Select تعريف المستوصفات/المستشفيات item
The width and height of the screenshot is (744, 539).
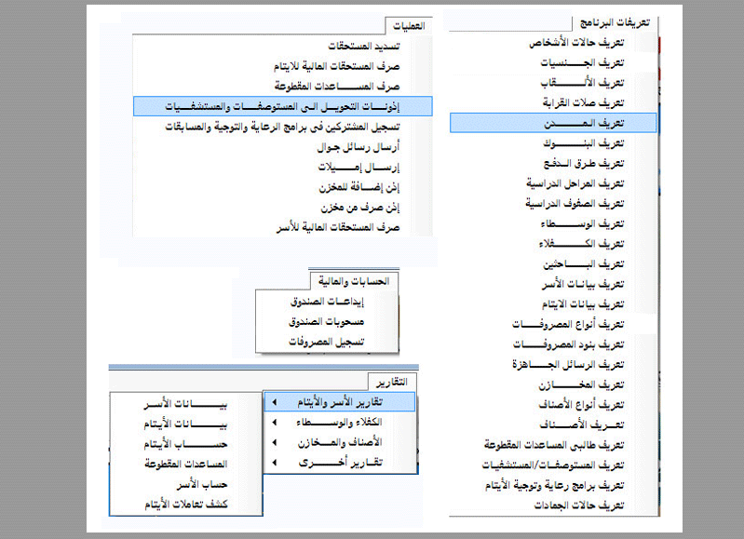(553, 465)
